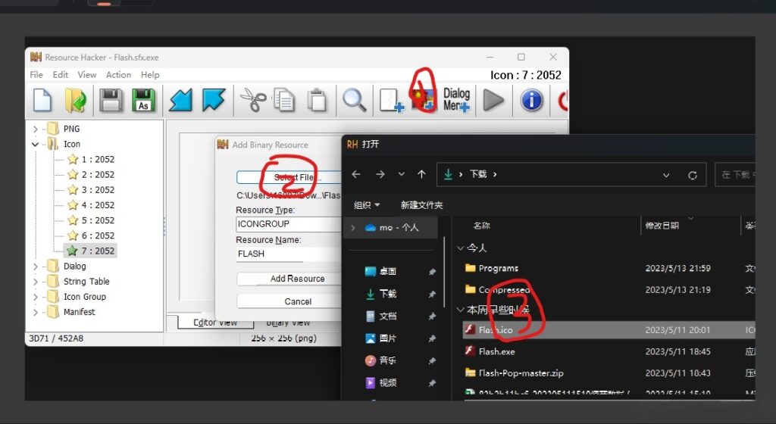Expand the Manifest tree node
This screenshot has width=776, height=424.
coord(35,312)
